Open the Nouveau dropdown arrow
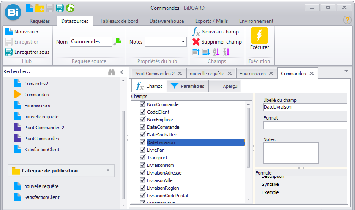 (x=37, y=32)
